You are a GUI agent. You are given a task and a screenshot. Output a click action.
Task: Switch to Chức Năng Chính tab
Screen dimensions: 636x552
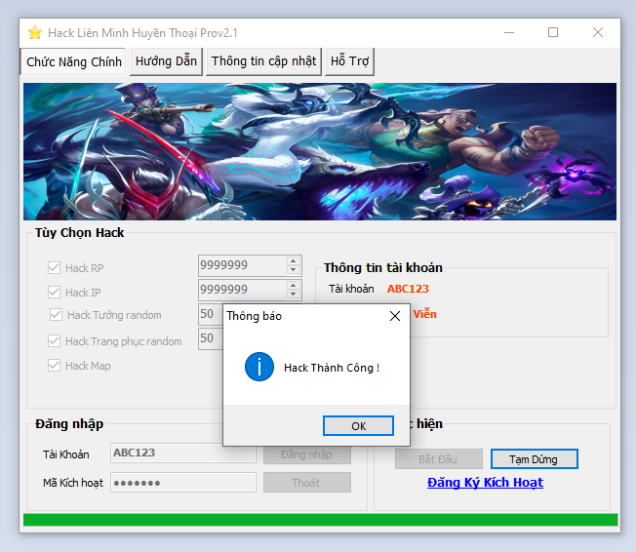pos(73,61)
